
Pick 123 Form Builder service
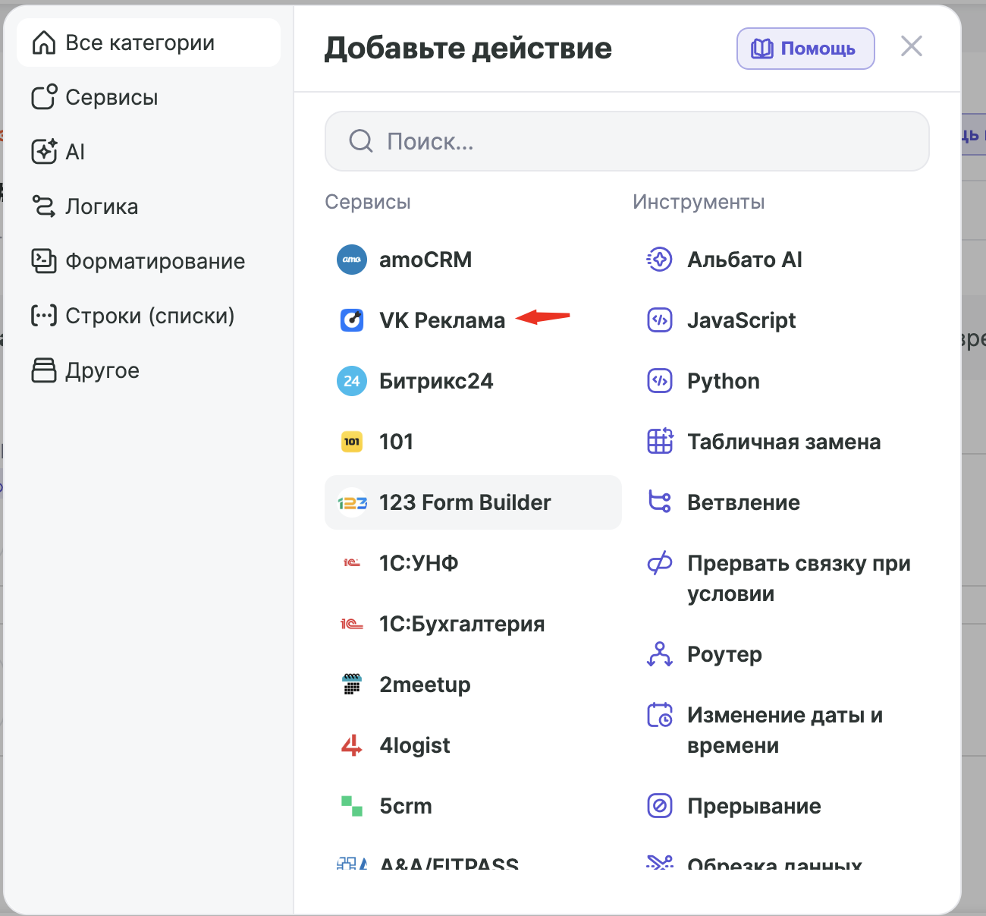(473, 502)
